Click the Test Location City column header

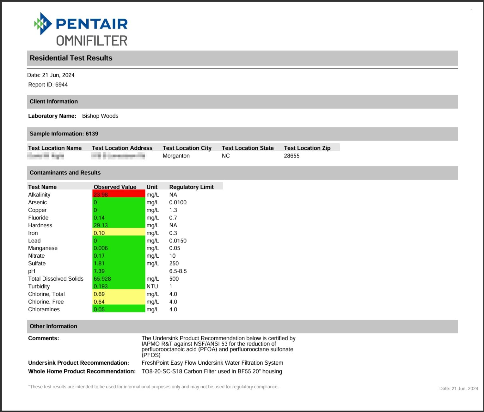187,148
